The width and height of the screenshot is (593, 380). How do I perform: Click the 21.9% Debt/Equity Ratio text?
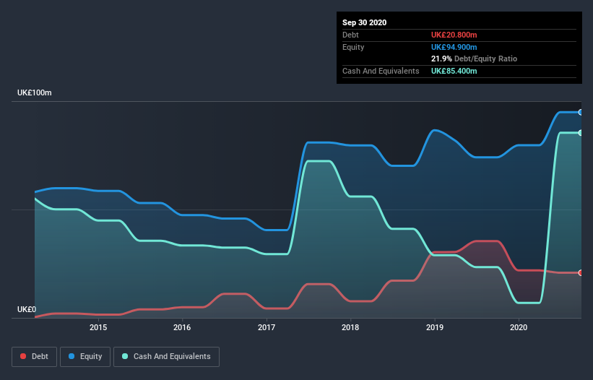tap(475, 59)
